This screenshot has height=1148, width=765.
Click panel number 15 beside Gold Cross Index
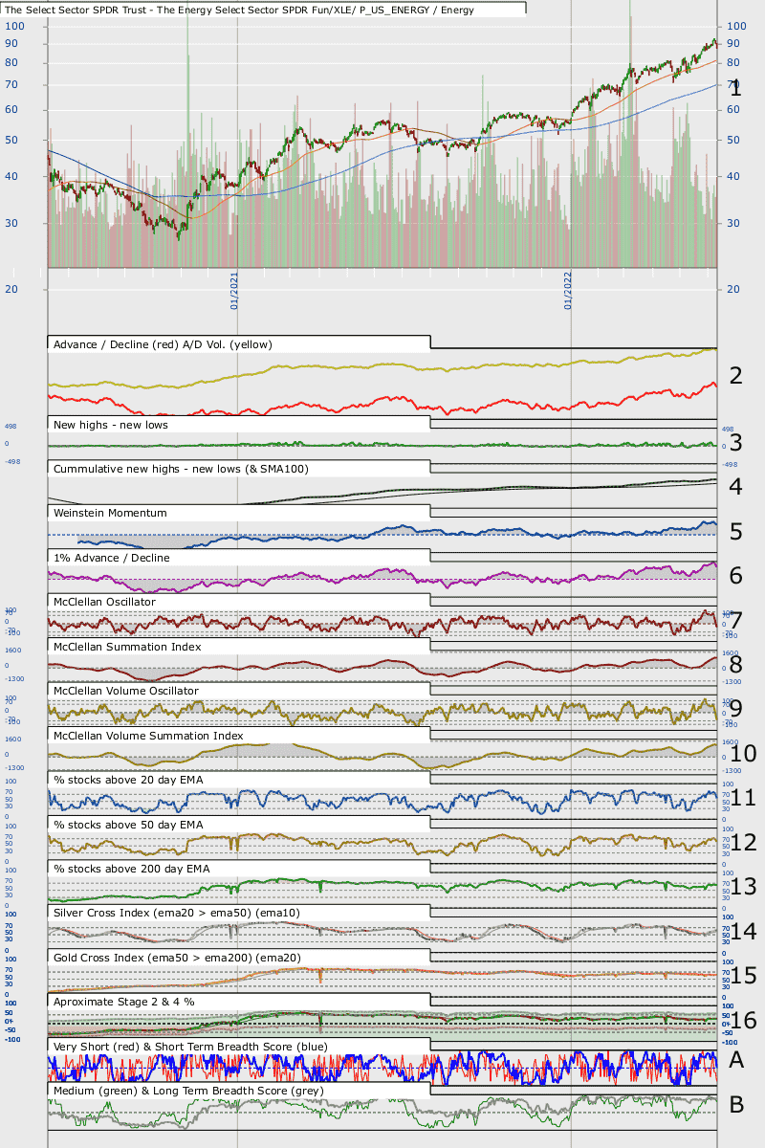pyautogui.click(x=742, y=976)
